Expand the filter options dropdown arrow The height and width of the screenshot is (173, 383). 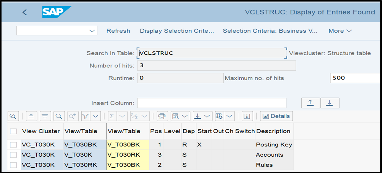click(95, 116)
